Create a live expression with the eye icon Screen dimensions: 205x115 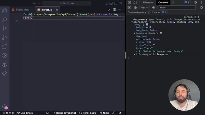pyautogui.click(x=153, y=8)
